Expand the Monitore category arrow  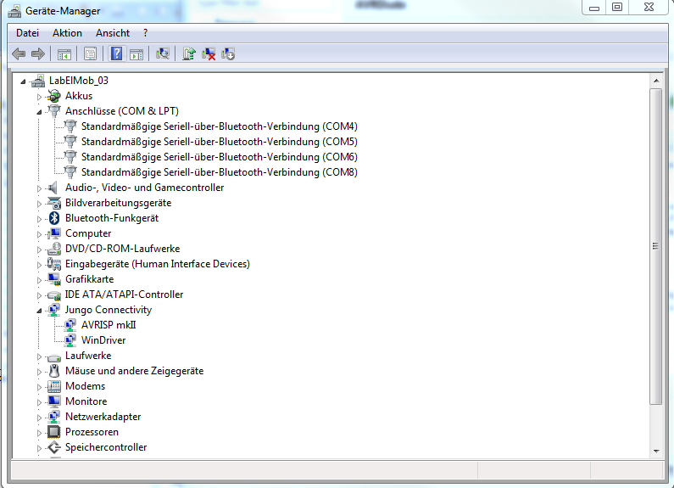pos(39,402)
